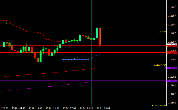Viewport: 178px width, 110px height.
Task: Click the 23 Oct 04:00 time label
Action: [x=19, y=108]
